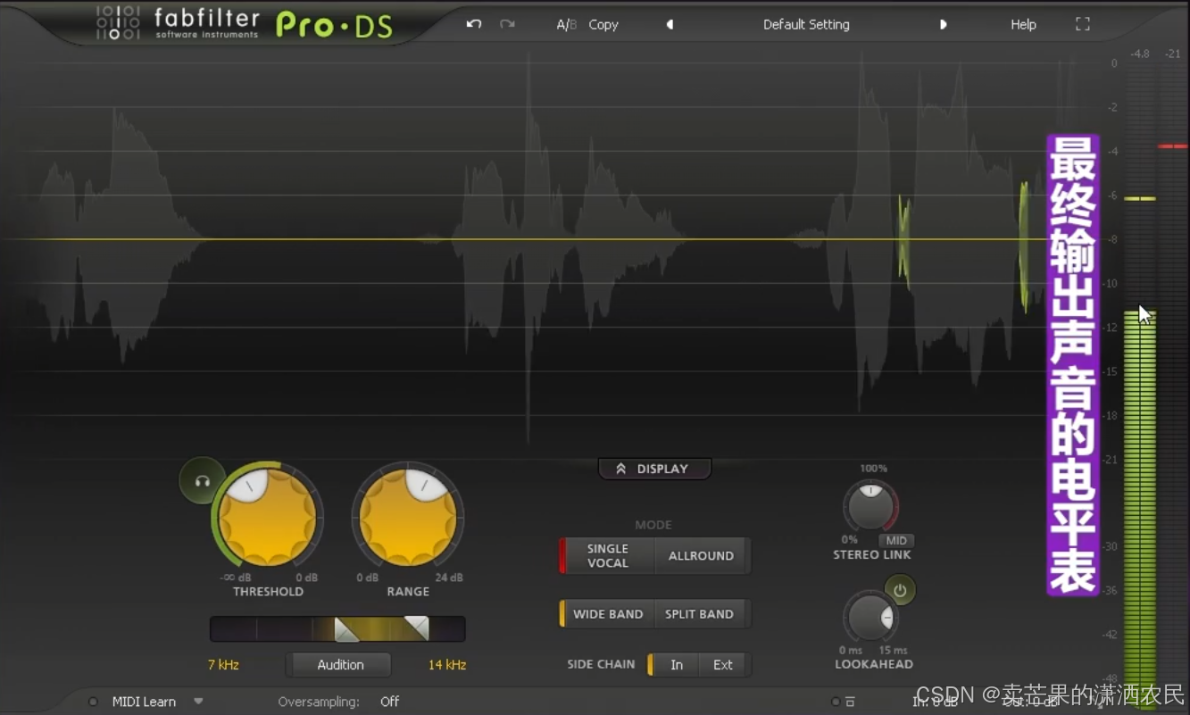The width and height of the screenshot is (1190, 715).
Task: Select Wide Band processing
Action: (607, 614)
